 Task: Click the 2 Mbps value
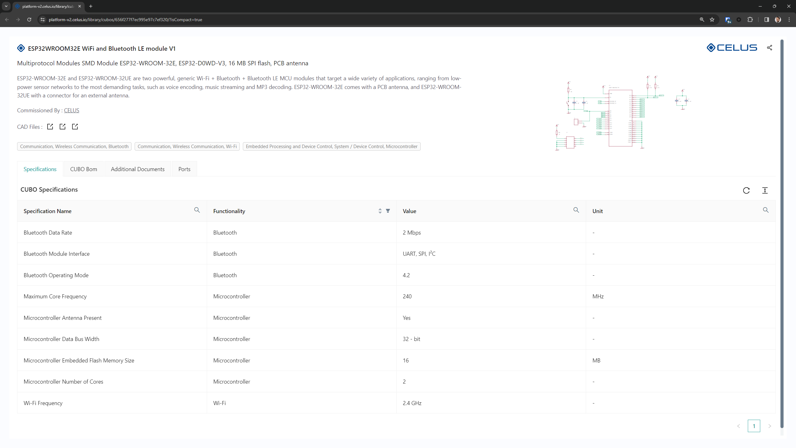point(412,232)
